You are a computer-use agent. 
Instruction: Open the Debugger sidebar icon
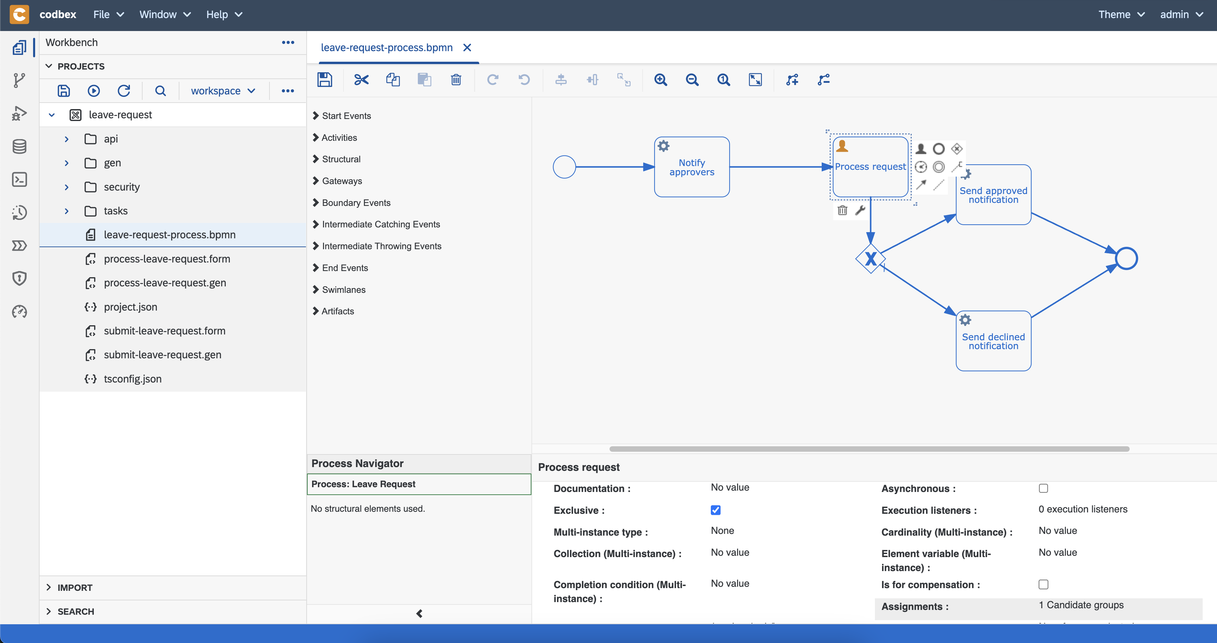coord(19,113)
